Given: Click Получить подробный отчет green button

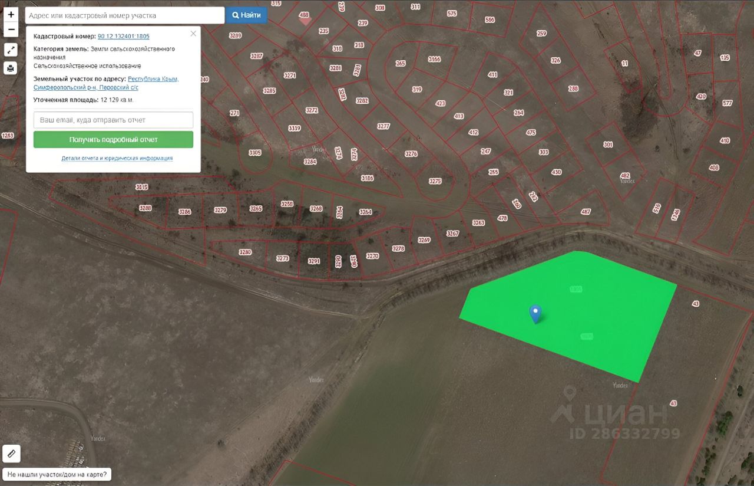Looking at the screenshot, I should 113,140.
